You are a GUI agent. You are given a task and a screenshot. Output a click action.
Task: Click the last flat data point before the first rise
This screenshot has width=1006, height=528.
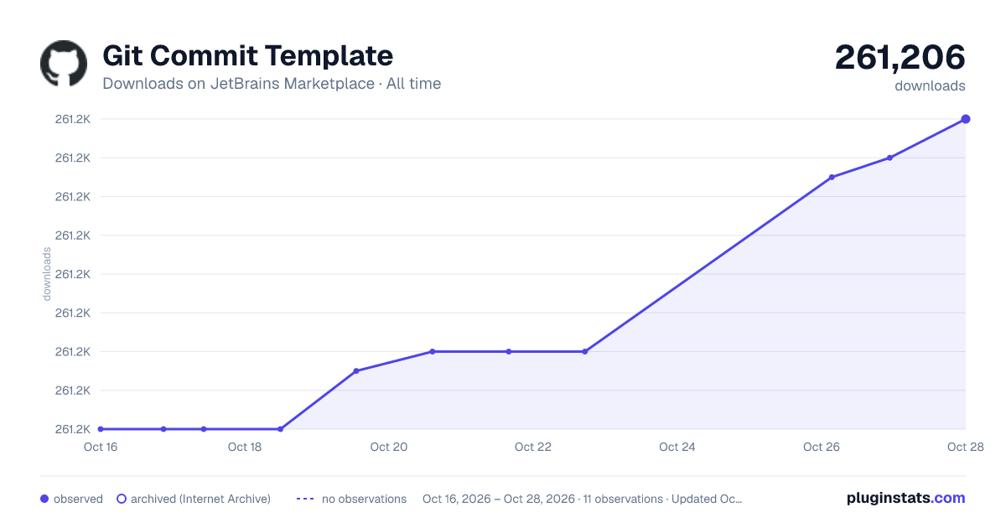point(280,429)
